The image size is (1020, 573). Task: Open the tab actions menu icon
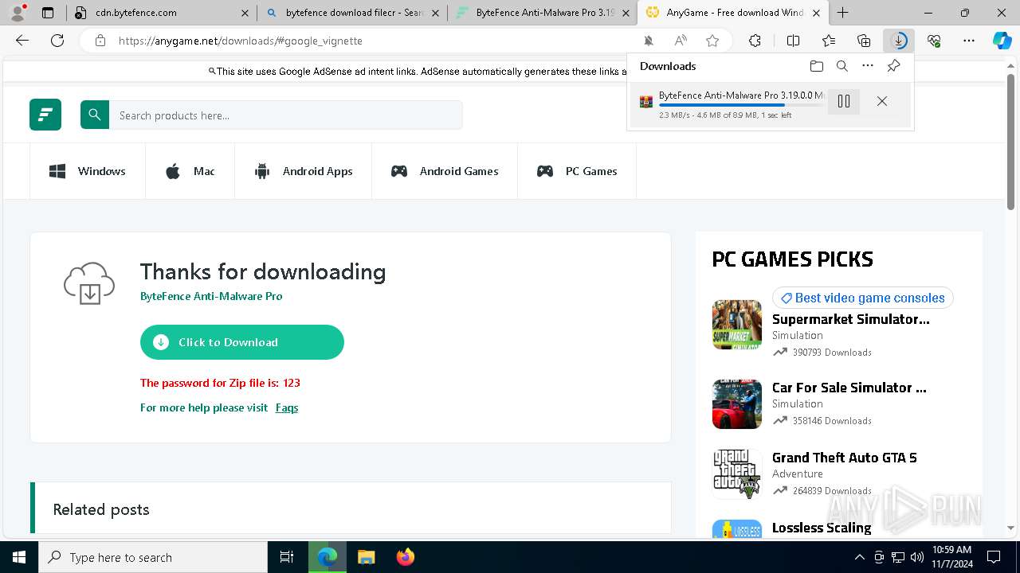[x=48, y=13]
